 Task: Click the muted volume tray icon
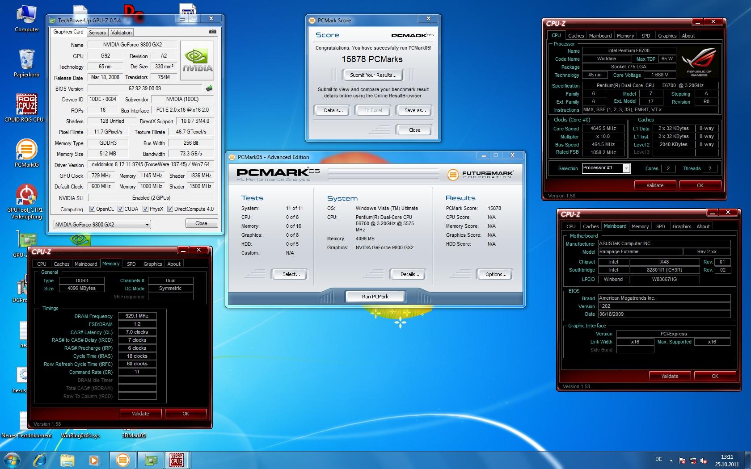point(704,461)
